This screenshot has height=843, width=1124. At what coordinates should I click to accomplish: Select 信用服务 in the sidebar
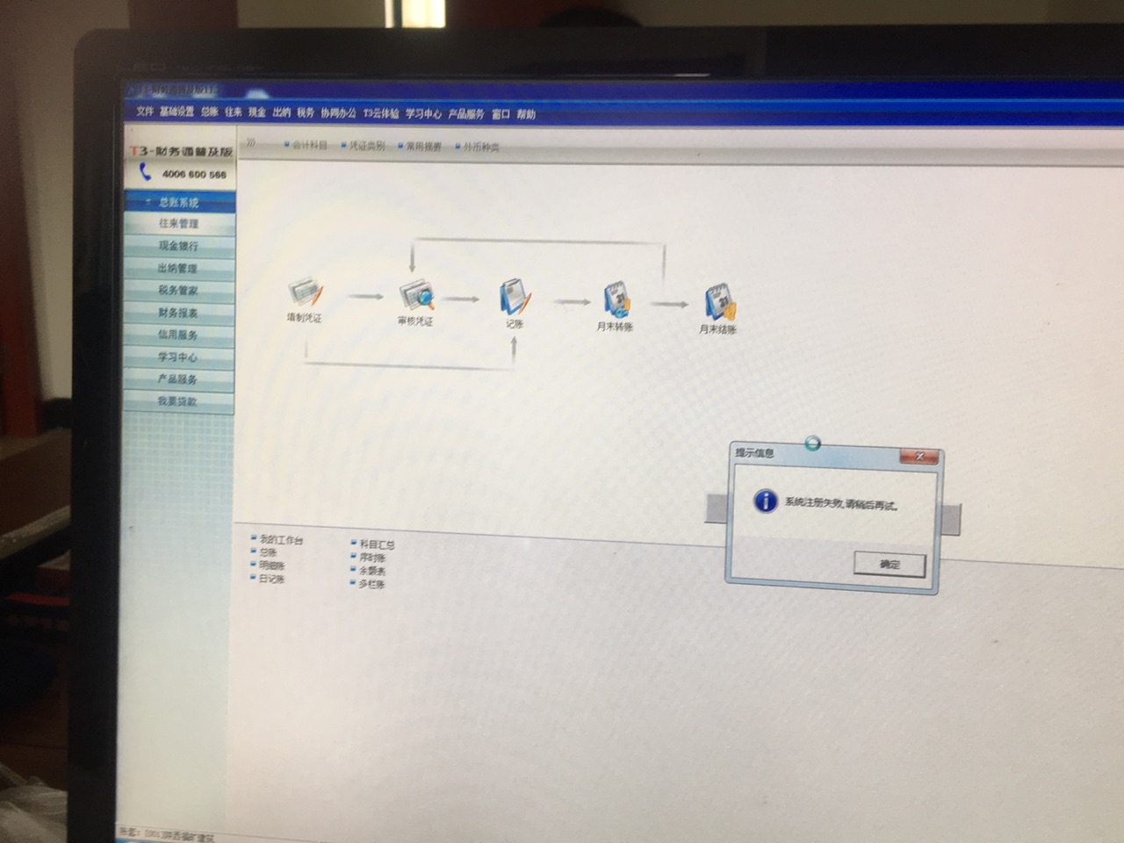click(179, 335)
